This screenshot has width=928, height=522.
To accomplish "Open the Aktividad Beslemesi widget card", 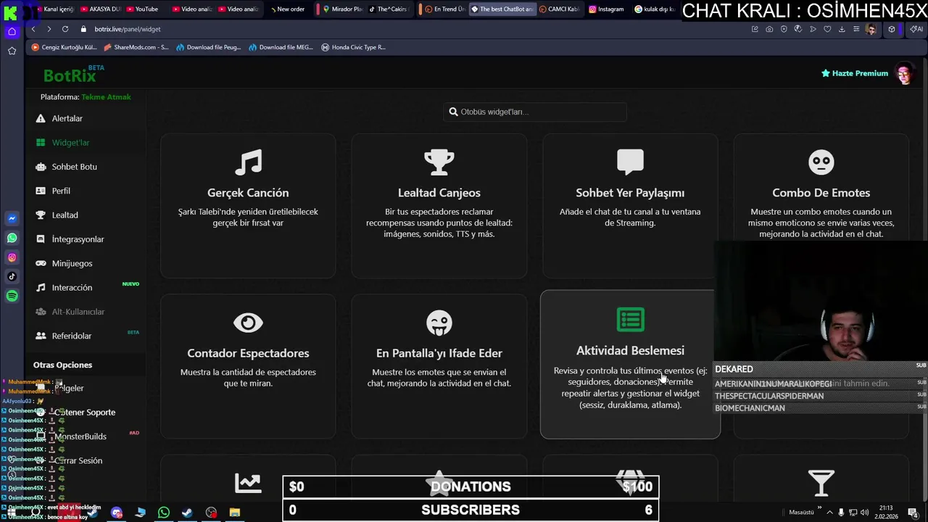I will 630,365.
